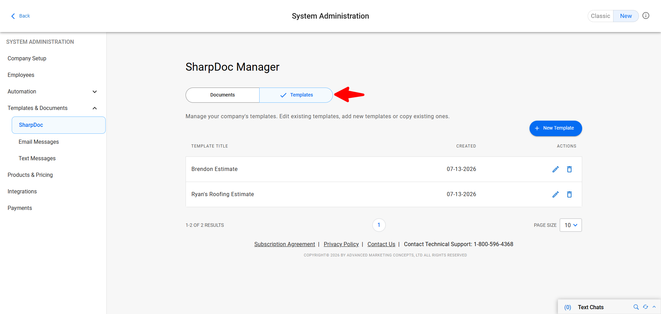Open Company Setup in sidebar
Image resolution: width=661 pixels, height=314 pixels.
27,59
